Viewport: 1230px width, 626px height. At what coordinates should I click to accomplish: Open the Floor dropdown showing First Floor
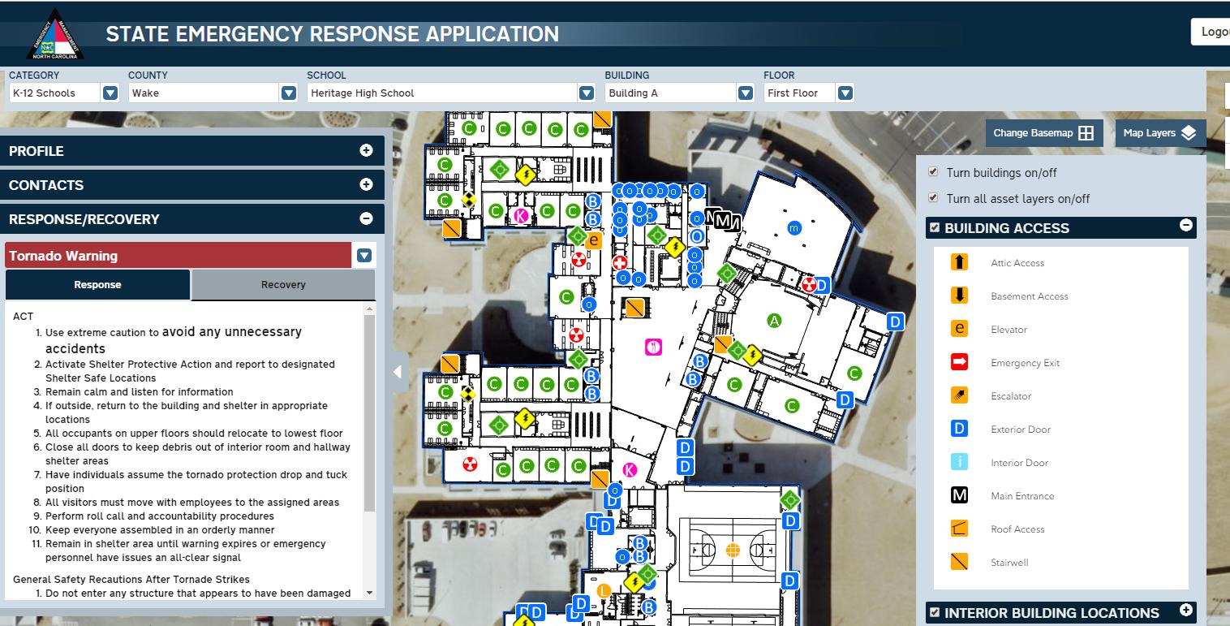click(844, 93)
